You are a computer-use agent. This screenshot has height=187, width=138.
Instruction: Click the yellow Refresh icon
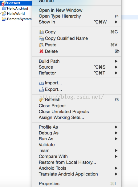point(41,100)
